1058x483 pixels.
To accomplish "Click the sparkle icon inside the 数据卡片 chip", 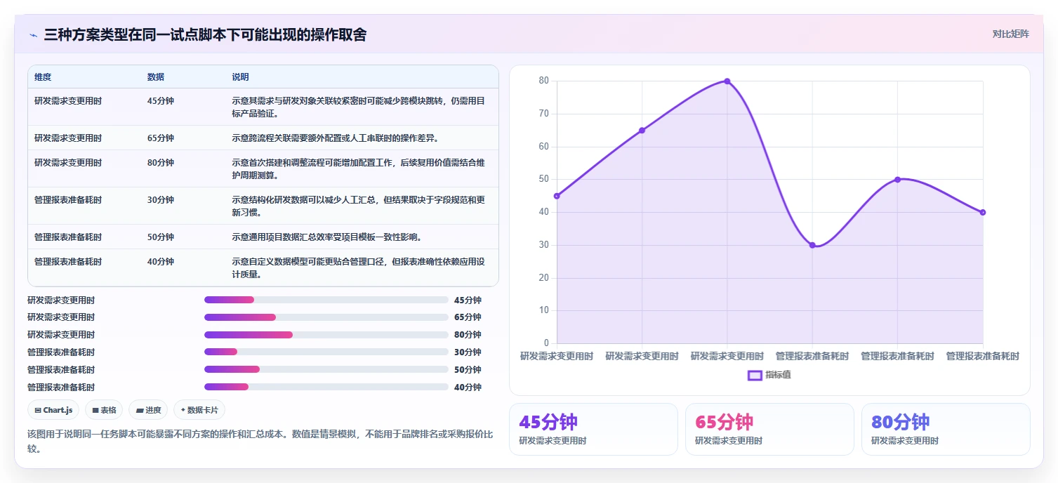I will [x=183, y=410].
